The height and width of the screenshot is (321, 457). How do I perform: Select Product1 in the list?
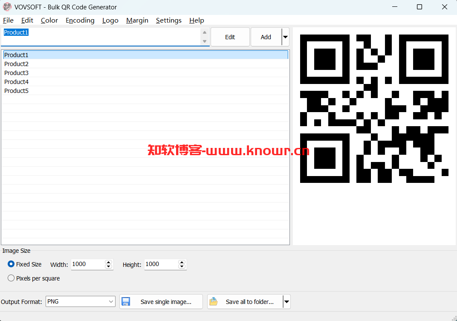145,55
